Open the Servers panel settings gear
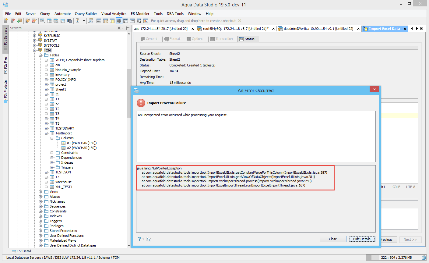The width and height of the screenshot is (429, 263). 119,28
